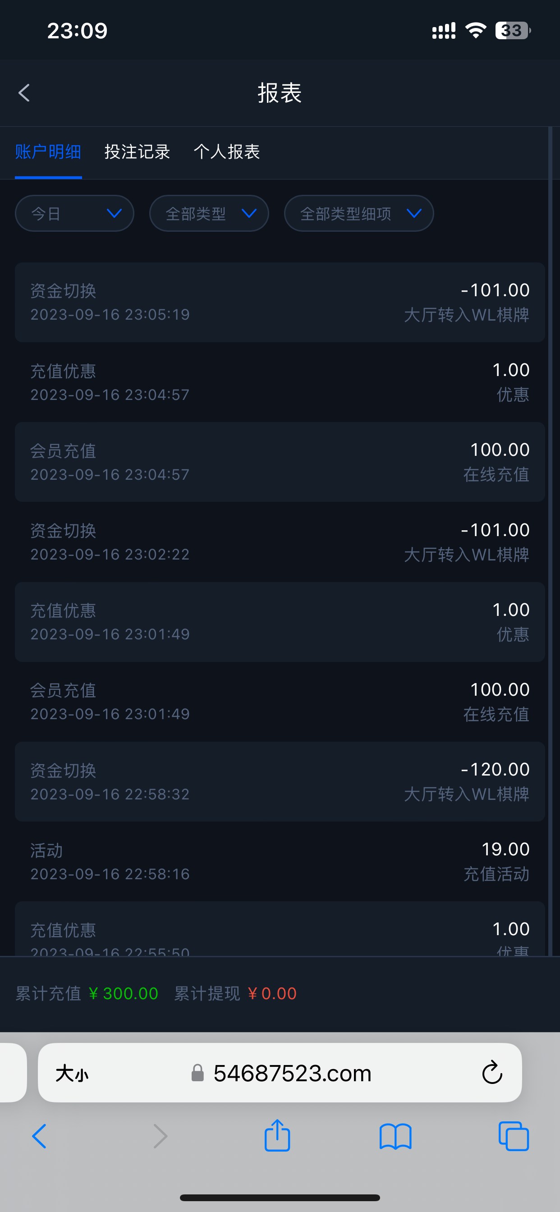Screen dimensions: 560x1212
Task: Tap the -120.00 资金切换 transaction
Action: (280, 781)
